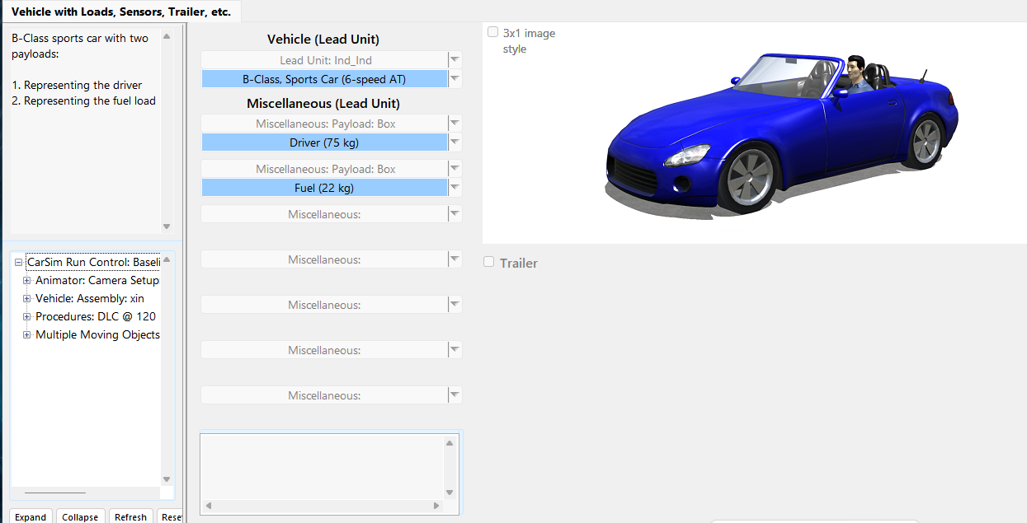Select the B-Class, Sports Car dataset field
This screenshot has width=1027, height=523.
click(x=323, y=79)
